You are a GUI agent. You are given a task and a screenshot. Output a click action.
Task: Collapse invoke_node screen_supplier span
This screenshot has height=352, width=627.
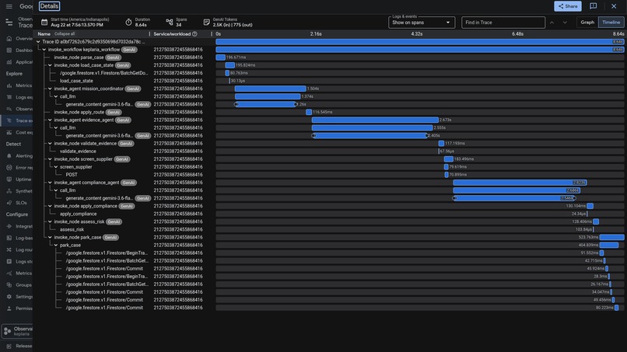point(50,159)
